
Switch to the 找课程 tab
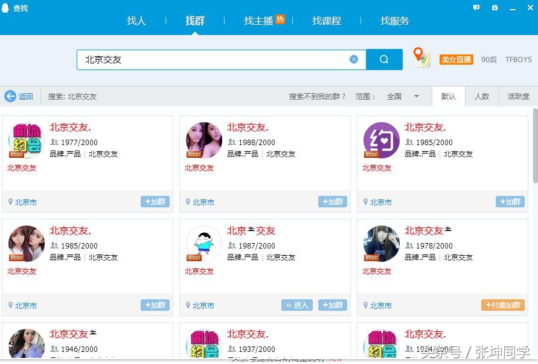[326, 21]
